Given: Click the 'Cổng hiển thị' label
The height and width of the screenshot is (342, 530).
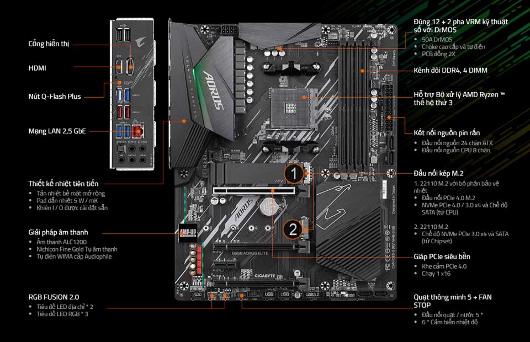Looking at the screenshot, I should coord(49,44).
